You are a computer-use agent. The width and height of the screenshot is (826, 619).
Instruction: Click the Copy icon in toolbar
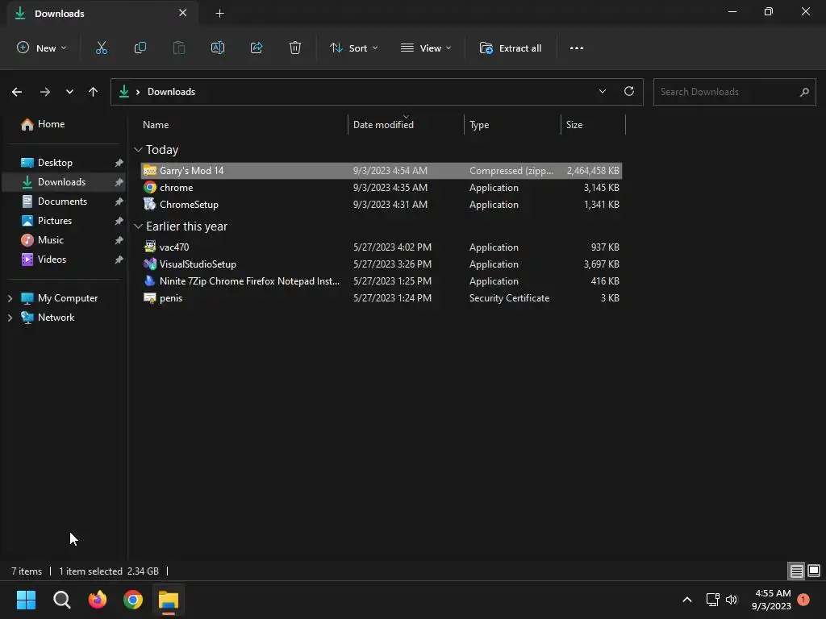coord(140,48)
